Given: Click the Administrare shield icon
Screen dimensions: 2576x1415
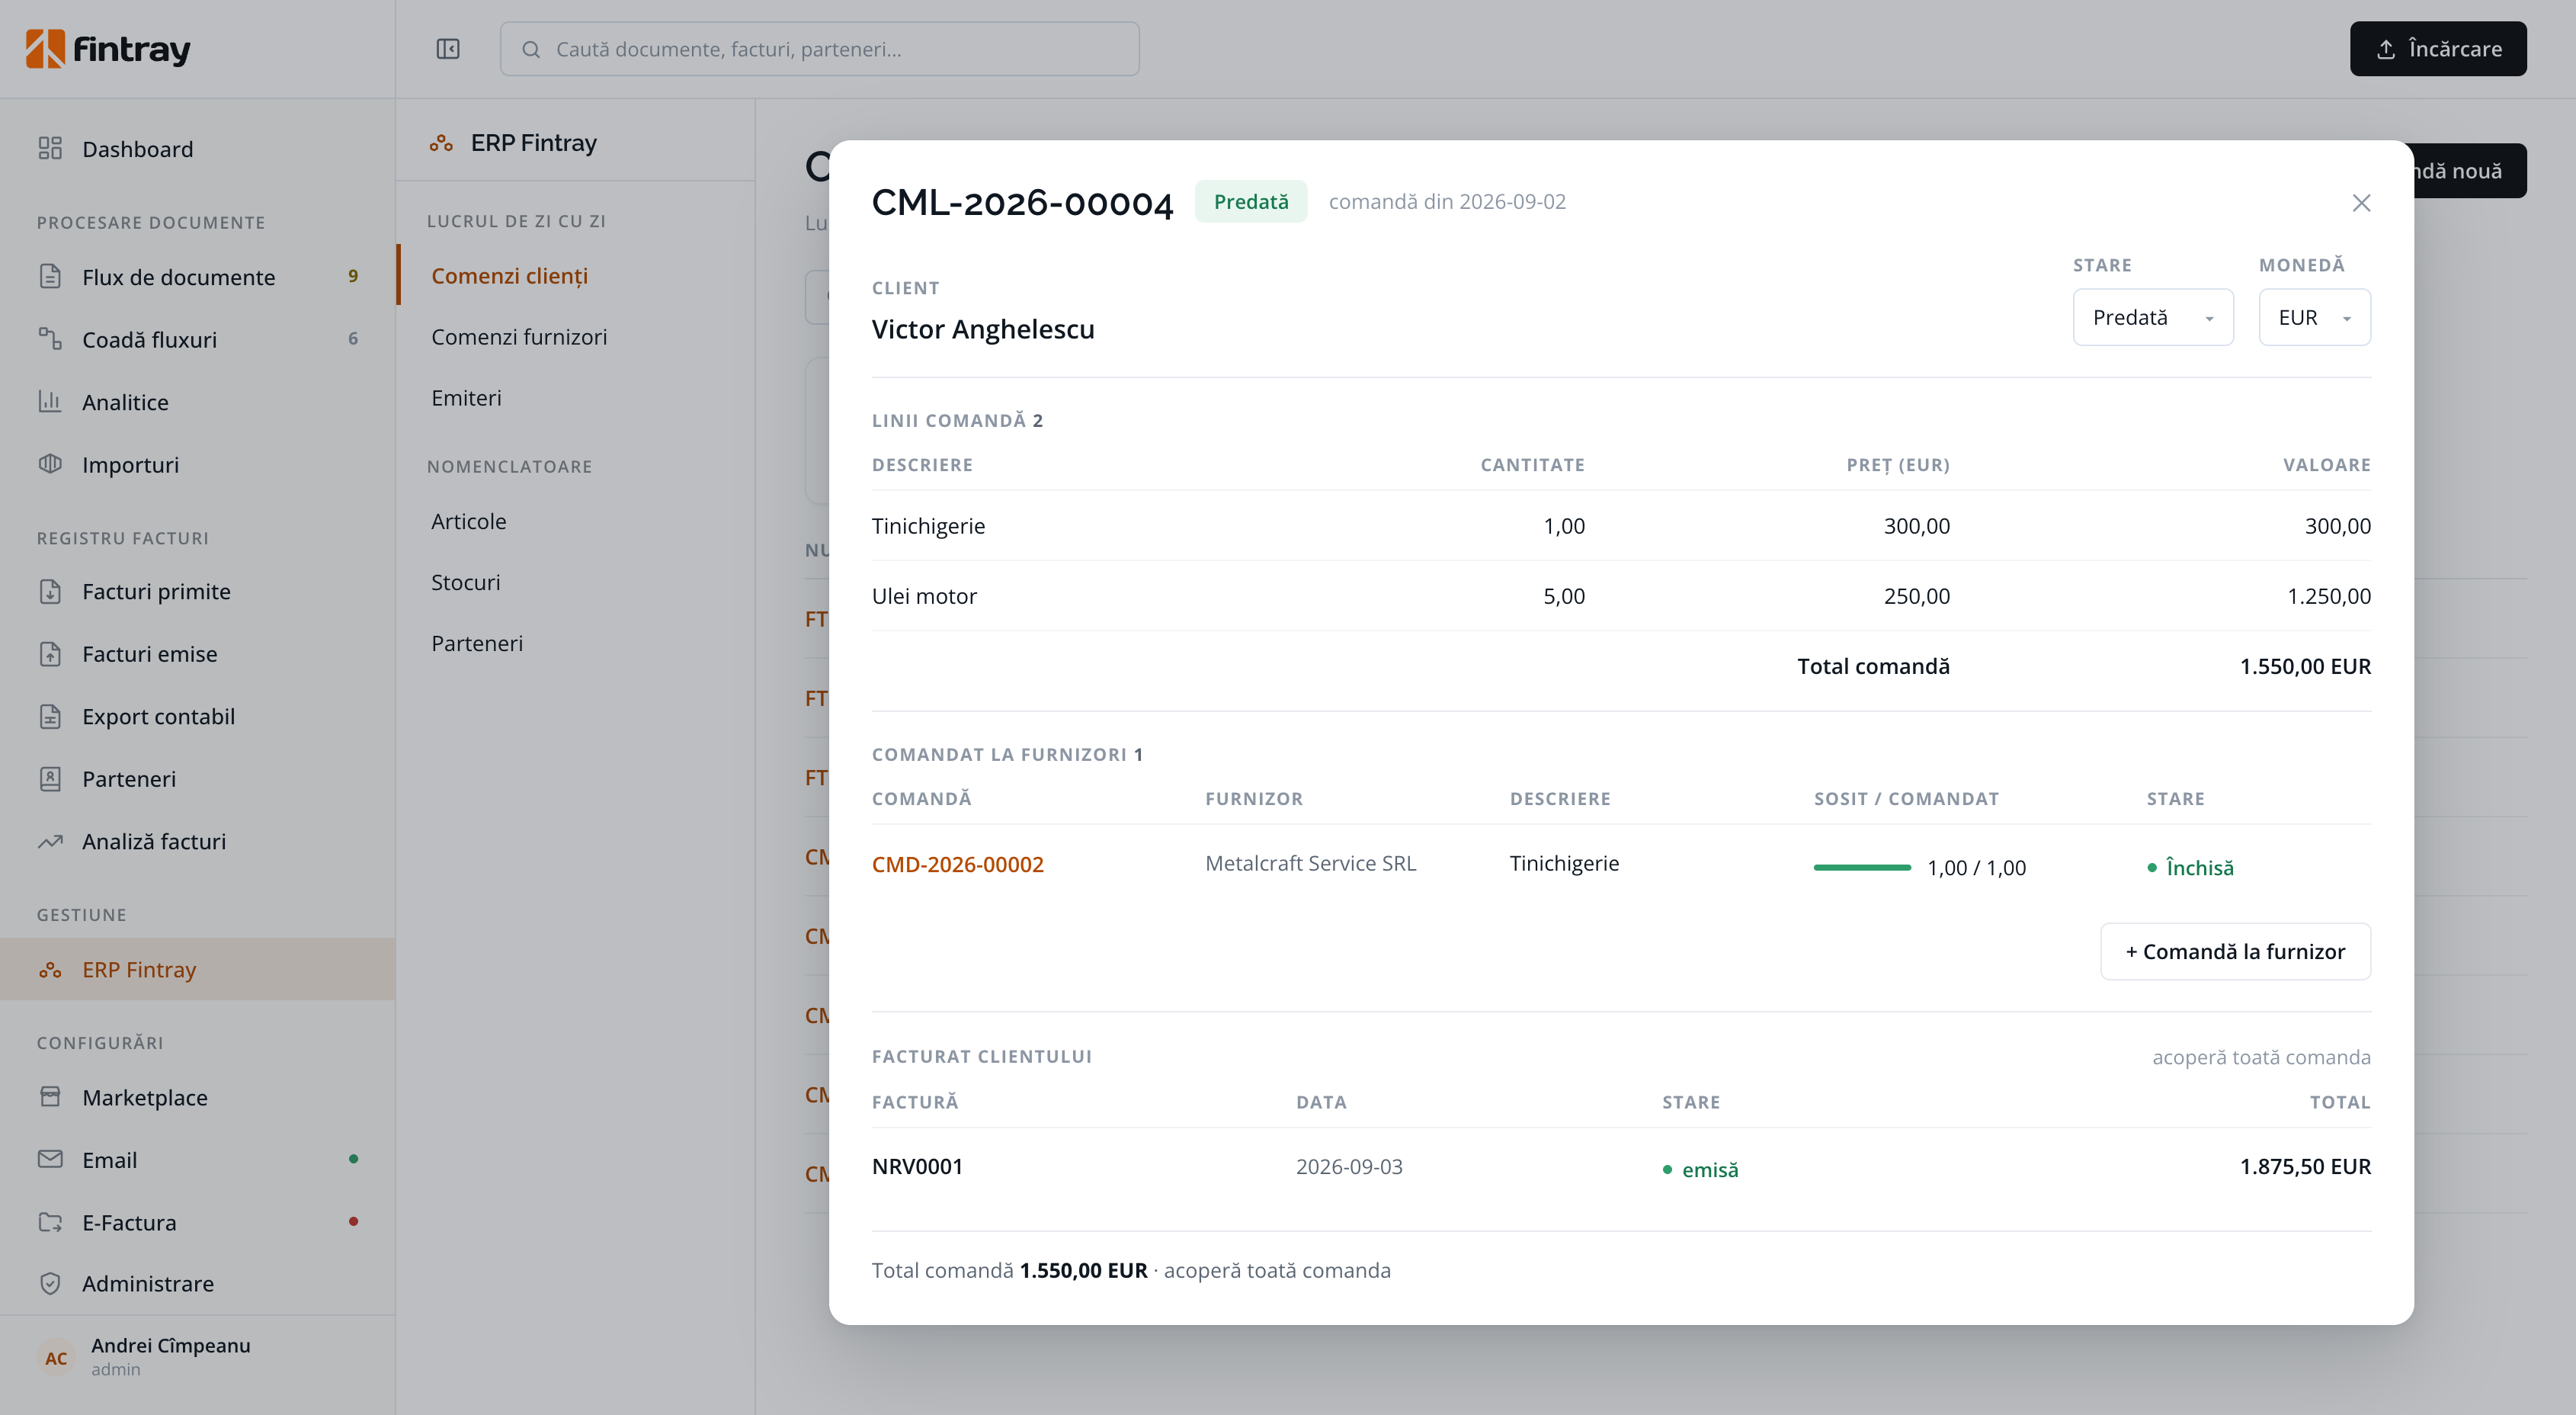Looking at the screenshot, I should point(50,1283).
